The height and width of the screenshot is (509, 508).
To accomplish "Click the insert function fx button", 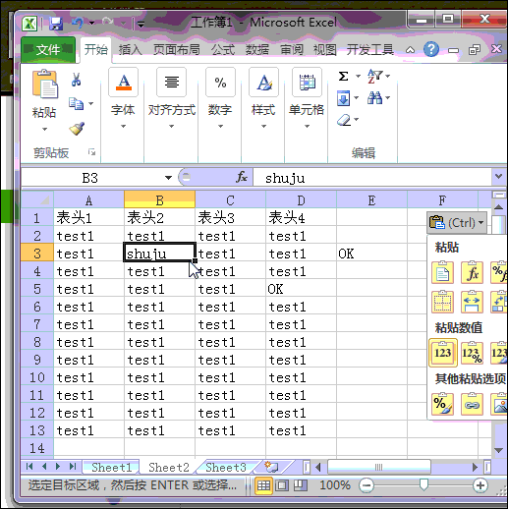I will 242,177.
